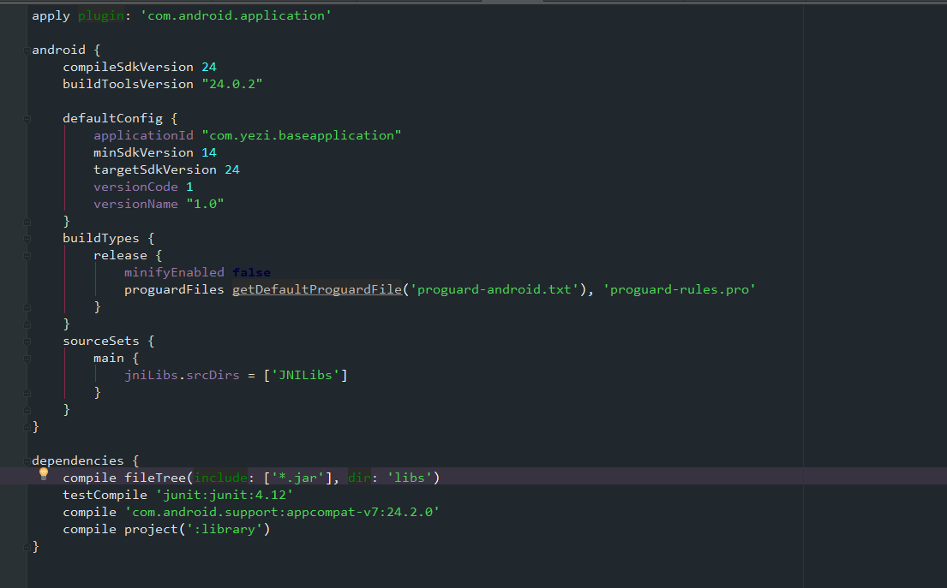Collapse the defaultConfig block fold marker
Screen dimensions: 947x588
(27, 119)
